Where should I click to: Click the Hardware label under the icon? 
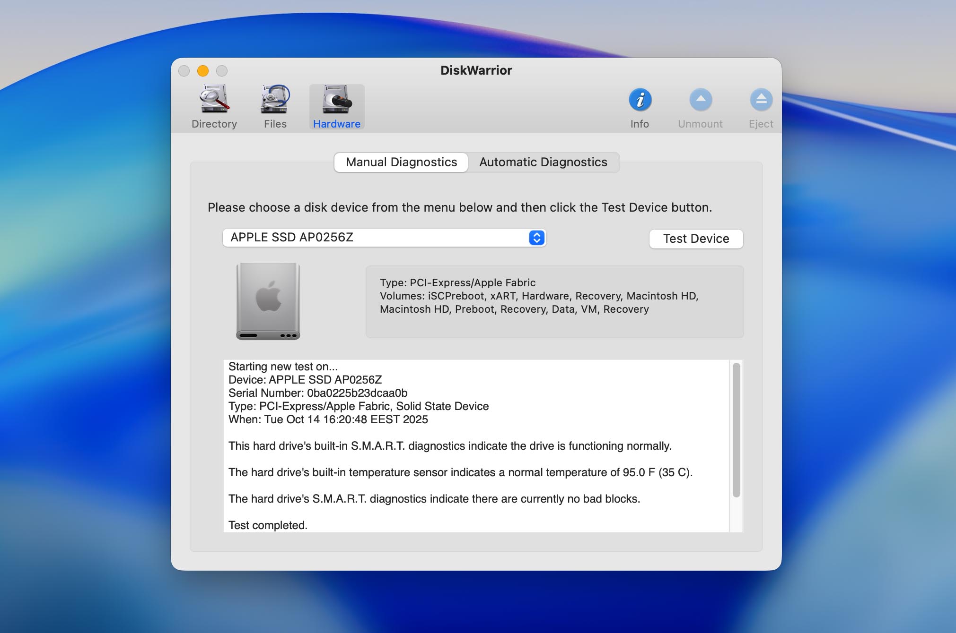[x=336, y=124]
